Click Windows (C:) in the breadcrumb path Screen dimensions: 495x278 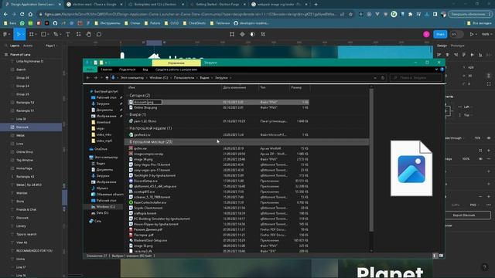pyautogui.click(x=159, y=77)
